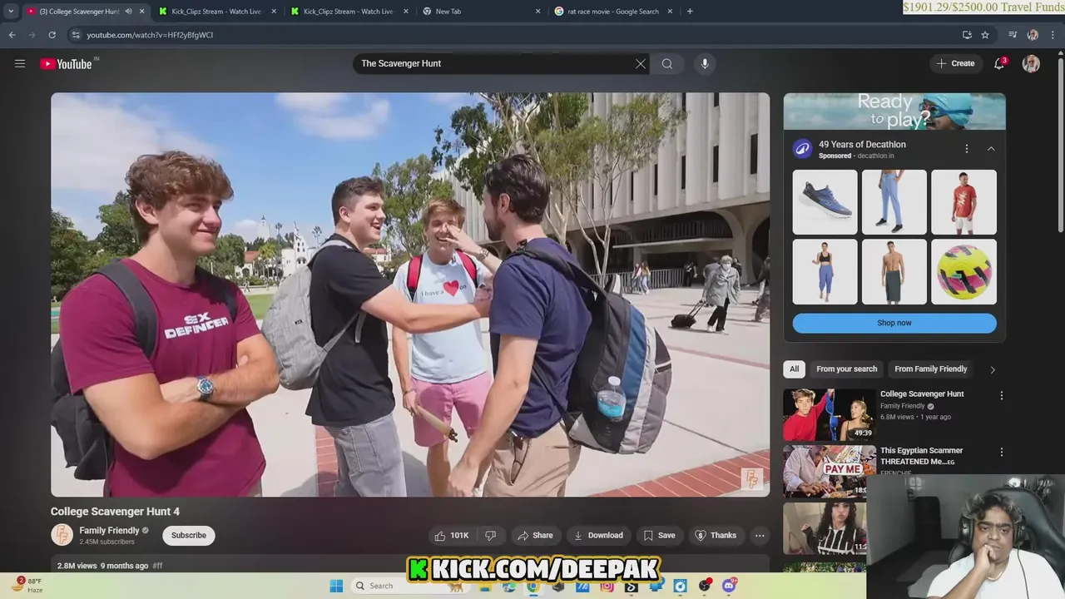Dislike the video with thumbs down
The width and height of the screenshot is (1065, 599).
[x=491, y=536]
